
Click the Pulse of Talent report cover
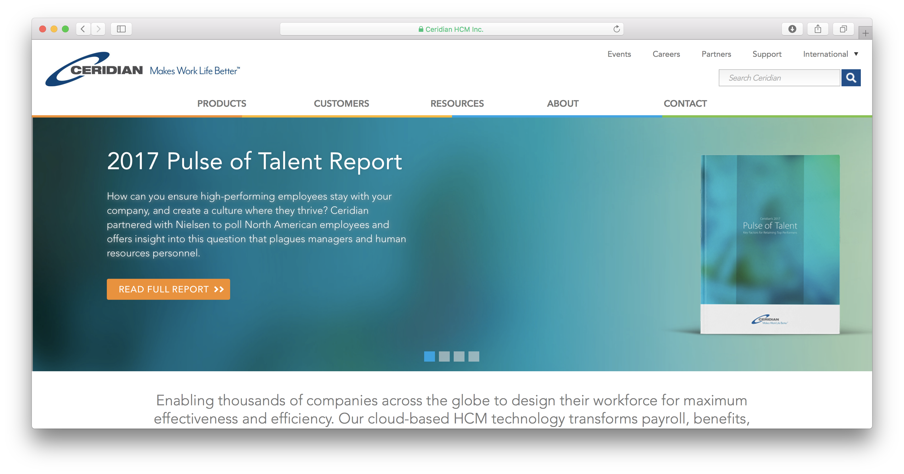(770, 244)
